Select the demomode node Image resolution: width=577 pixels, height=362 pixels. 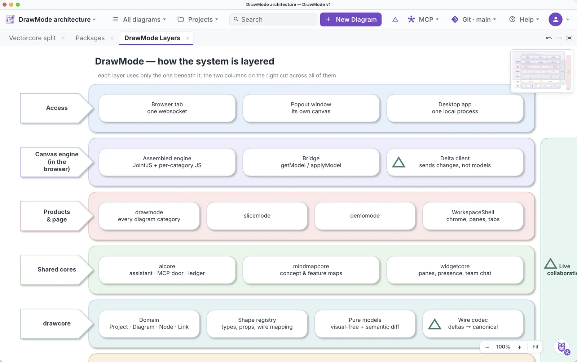(x=365, y=216)
